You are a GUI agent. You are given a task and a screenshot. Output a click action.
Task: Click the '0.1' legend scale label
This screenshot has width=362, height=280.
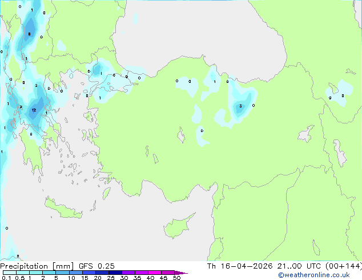6,278
